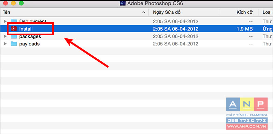Screen dimensions: 273x134
Task: Minimize the window with yellow button
Action: [13, 3]
